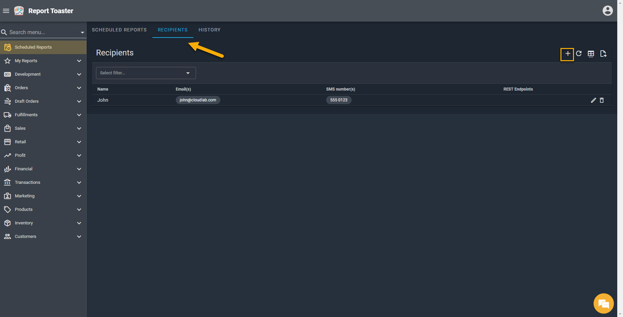Click the 555 0123 SMS number chip

pos(339,100)
